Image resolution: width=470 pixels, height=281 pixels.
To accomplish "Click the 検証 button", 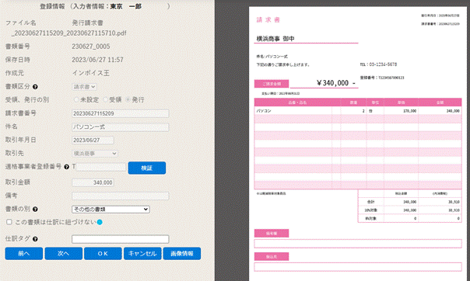I will [x=147, y=168].
